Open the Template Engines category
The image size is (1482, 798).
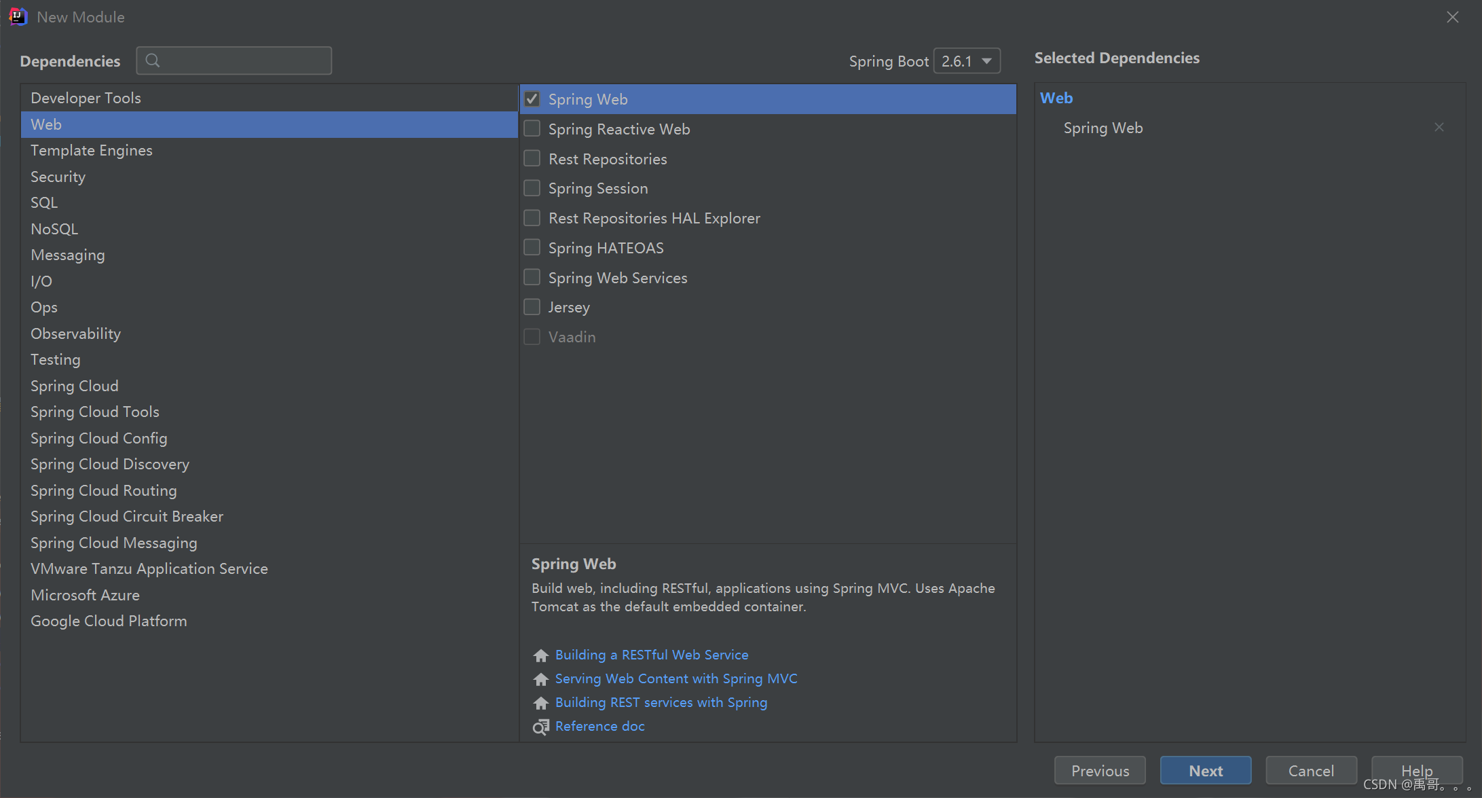click(x=269, y=150)
